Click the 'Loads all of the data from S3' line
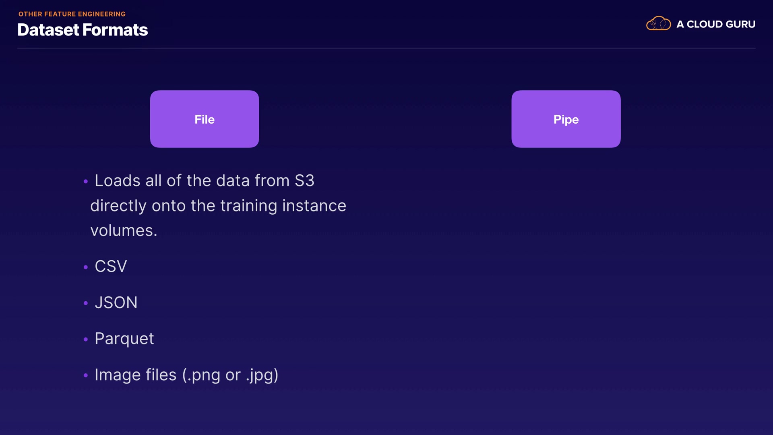Viewport: 773px width, 435px height. tap(204, 181)
